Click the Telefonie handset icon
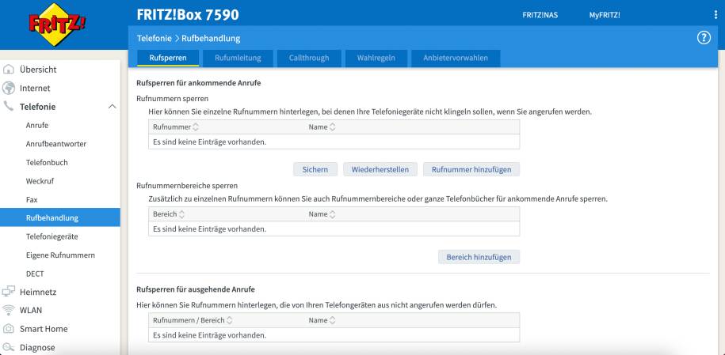 tap(9, 106)
